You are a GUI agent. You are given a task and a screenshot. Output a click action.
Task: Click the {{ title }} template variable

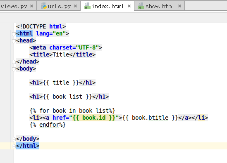click(x=61, y=83)
